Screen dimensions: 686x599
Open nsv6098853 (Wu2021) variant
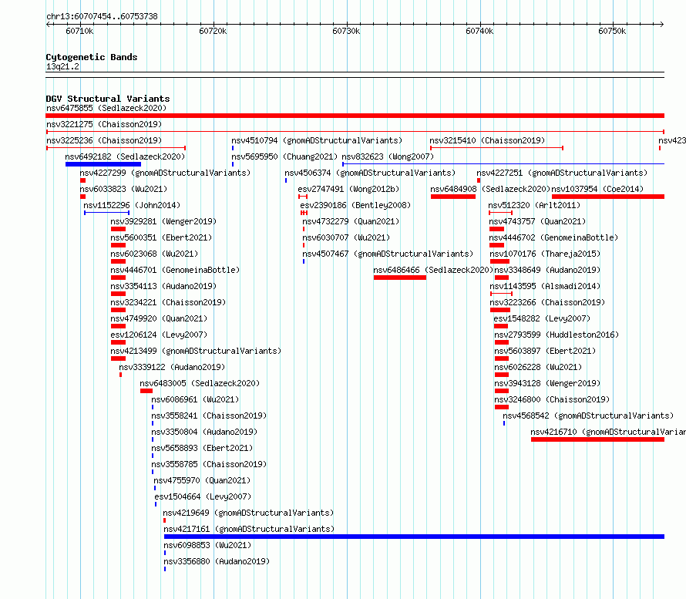207,545
